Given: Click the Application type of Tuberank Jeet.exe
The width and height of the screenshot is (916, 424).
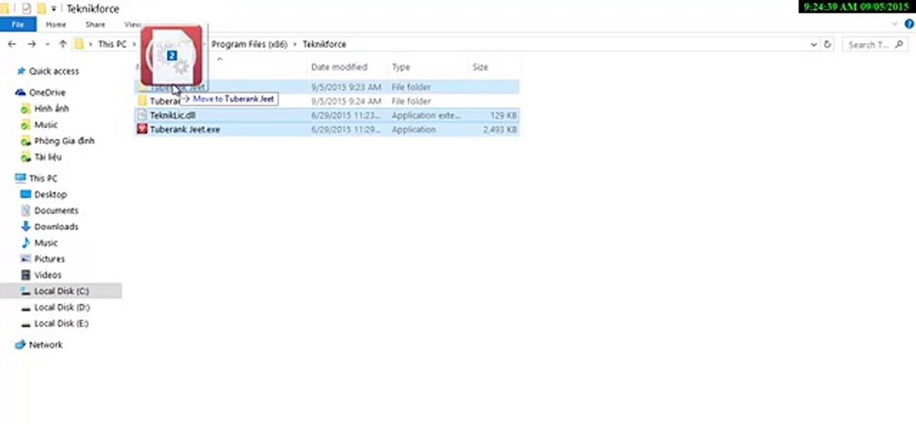Looking at the screenshot, I should (x=414, y=130).
